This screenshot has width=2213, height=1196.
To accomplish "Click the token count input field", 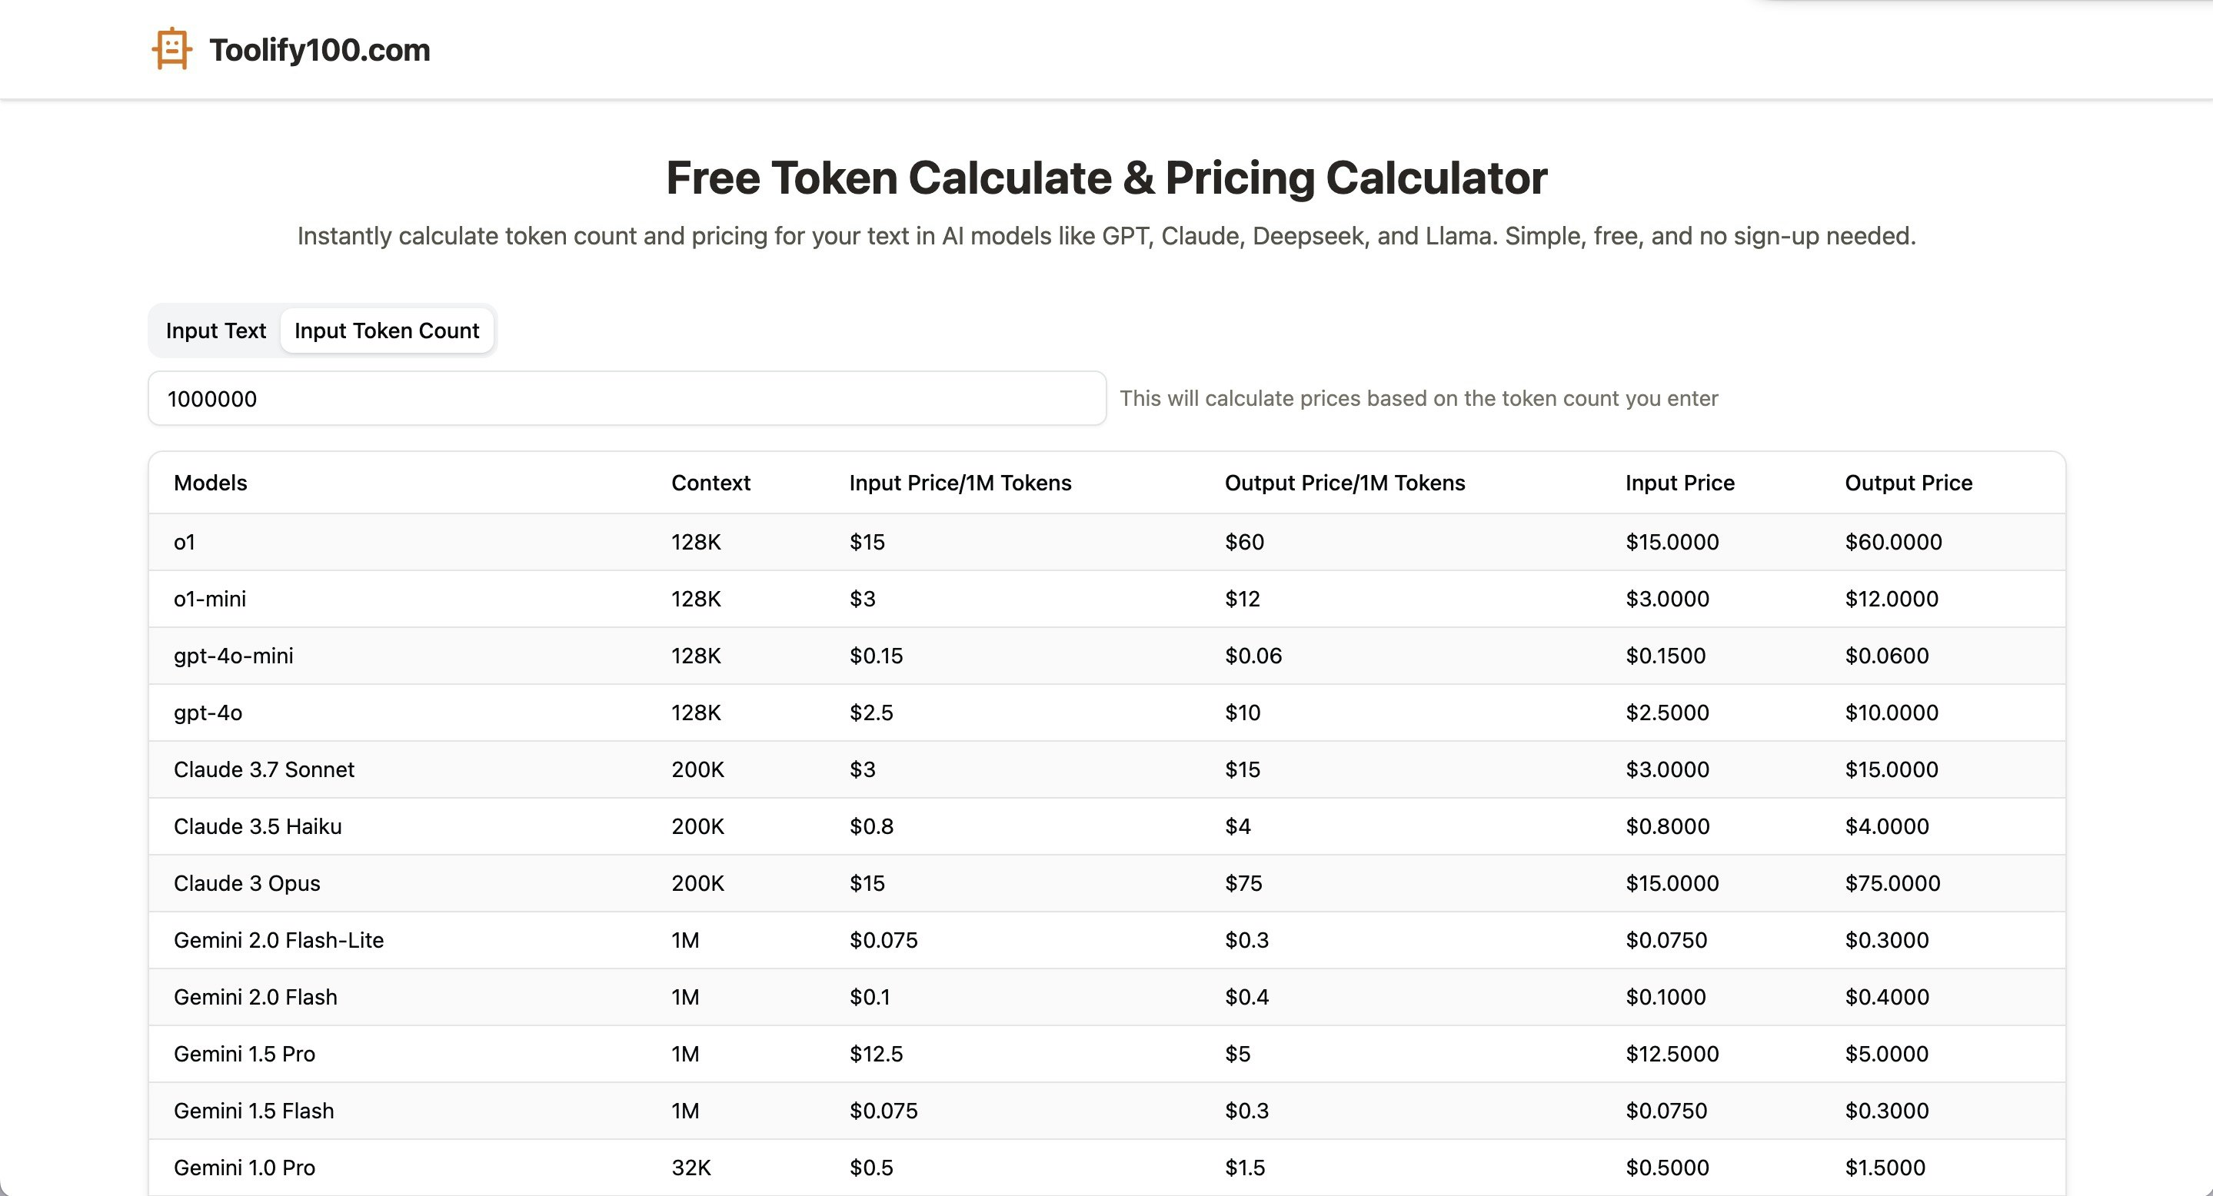I will pos(626,398).
